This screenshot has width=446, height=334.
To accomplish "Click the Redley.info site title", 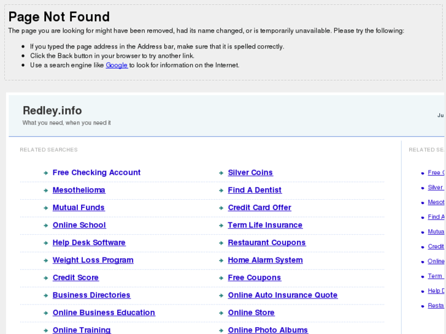I will click(52, 111).
